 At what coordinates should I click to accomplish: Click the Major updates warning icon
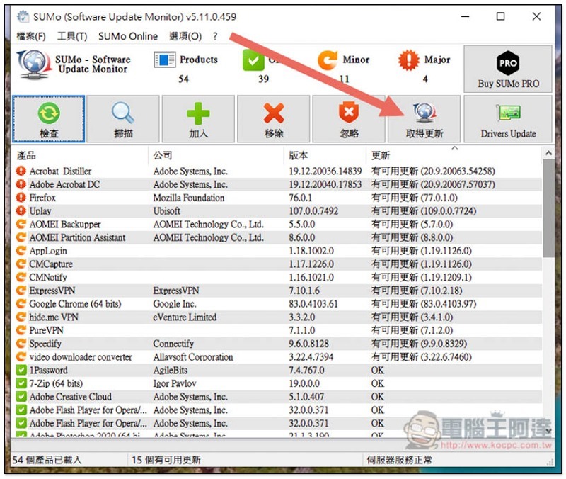pos(409,61)
